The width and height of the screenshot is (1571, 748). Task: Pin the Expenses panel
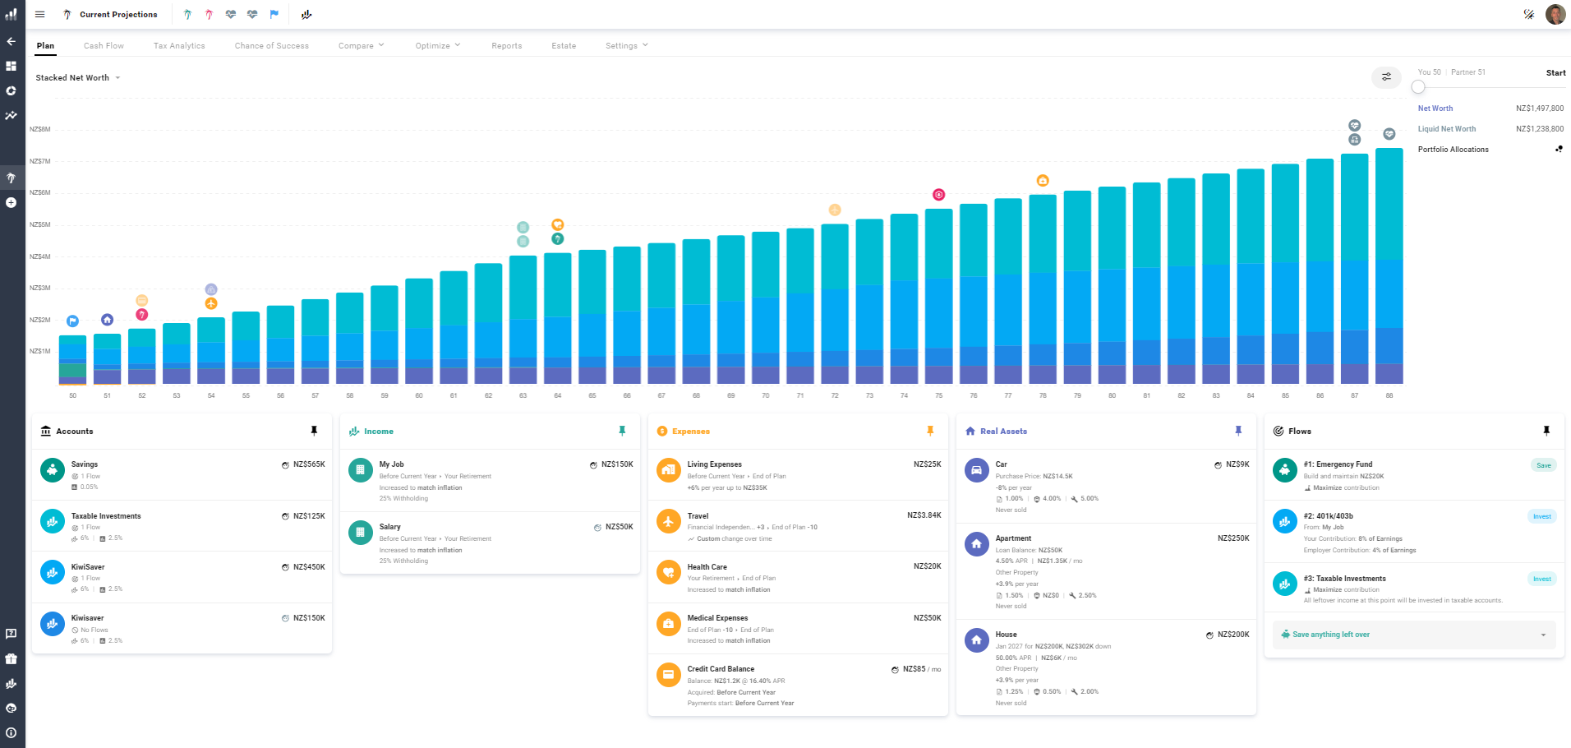click(930, 431)
